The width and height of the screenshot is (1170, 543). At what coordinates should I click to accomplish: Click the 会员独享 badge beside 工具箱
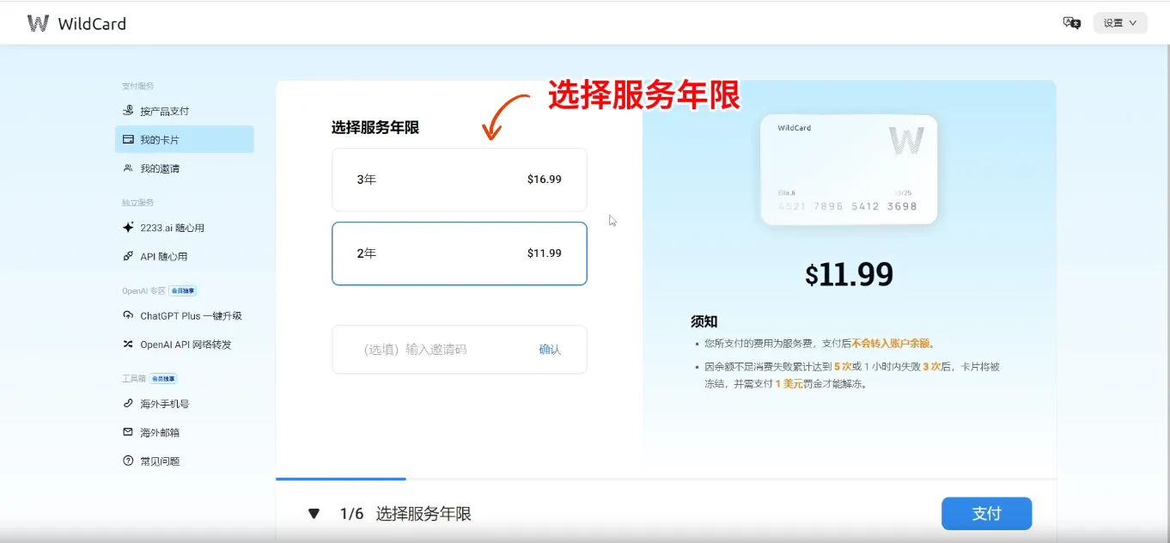(x=163, y=379)
